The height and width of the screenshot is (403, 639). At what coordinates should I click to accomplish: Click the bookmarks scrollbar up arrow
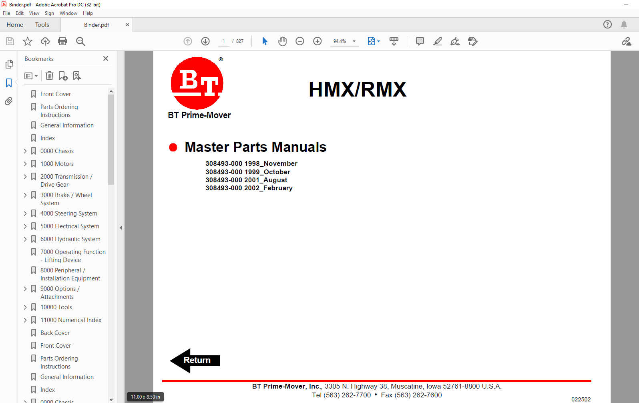click(111, 91)
